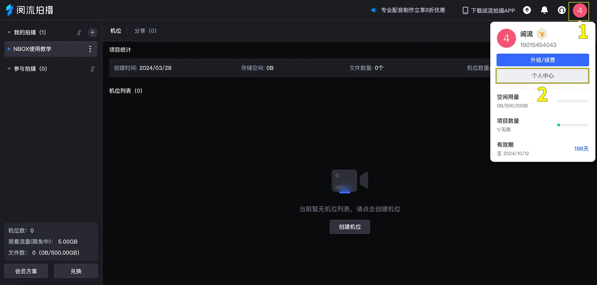Screen dimensions: 597x285
Task: Click the 文件数量: 0个 statistic
Action: click(366, 68)
